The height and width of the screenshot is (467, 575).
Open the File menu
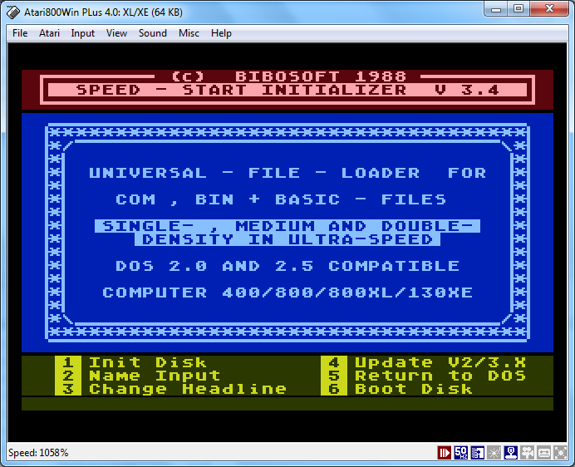pos(20,33)
